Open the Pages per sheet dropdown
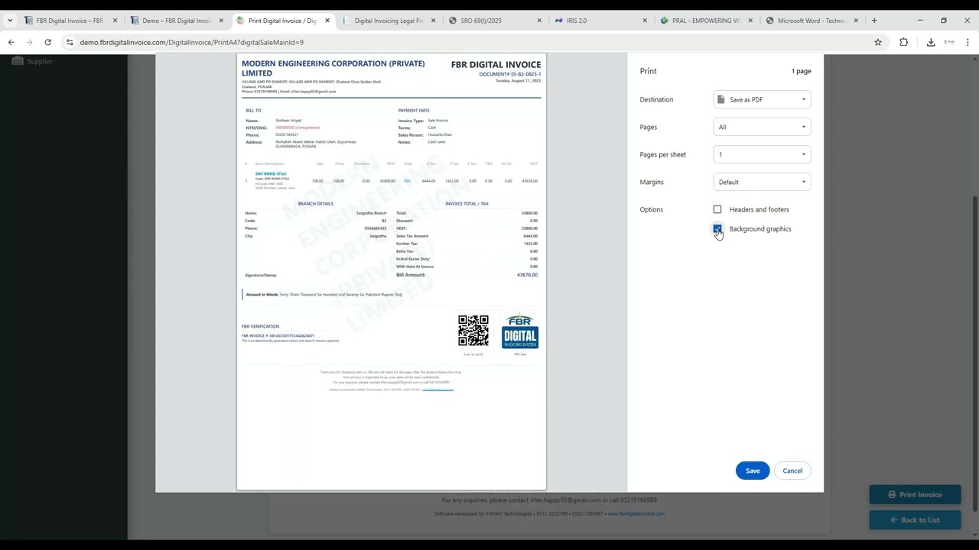The image size is (979, 550). (x=762, y=154)
